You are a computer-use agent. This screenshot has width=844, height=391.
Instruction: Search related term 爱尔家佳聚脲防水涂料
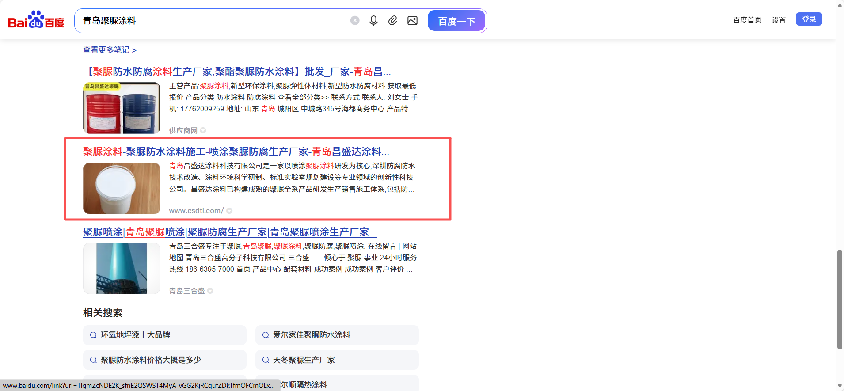click(337, 335)
